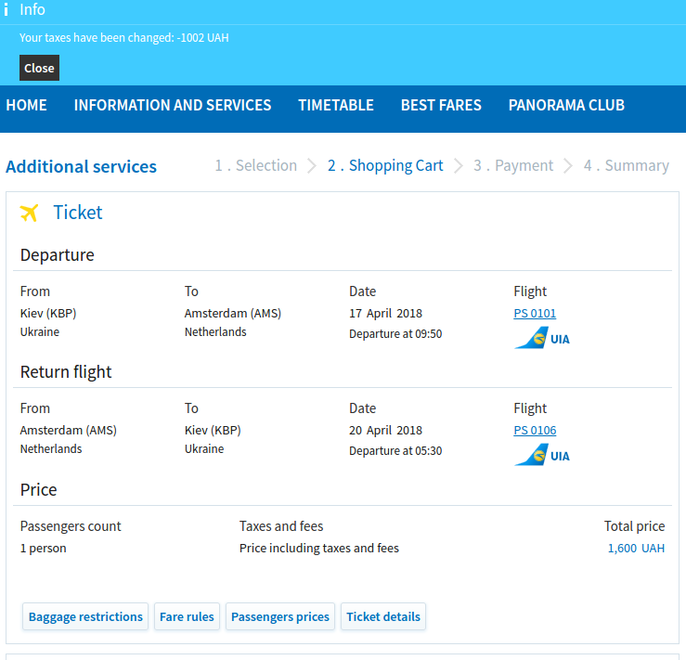Click the yellow airplane Ticket icon
Screen dimensions: 686x660
(30, 213)
